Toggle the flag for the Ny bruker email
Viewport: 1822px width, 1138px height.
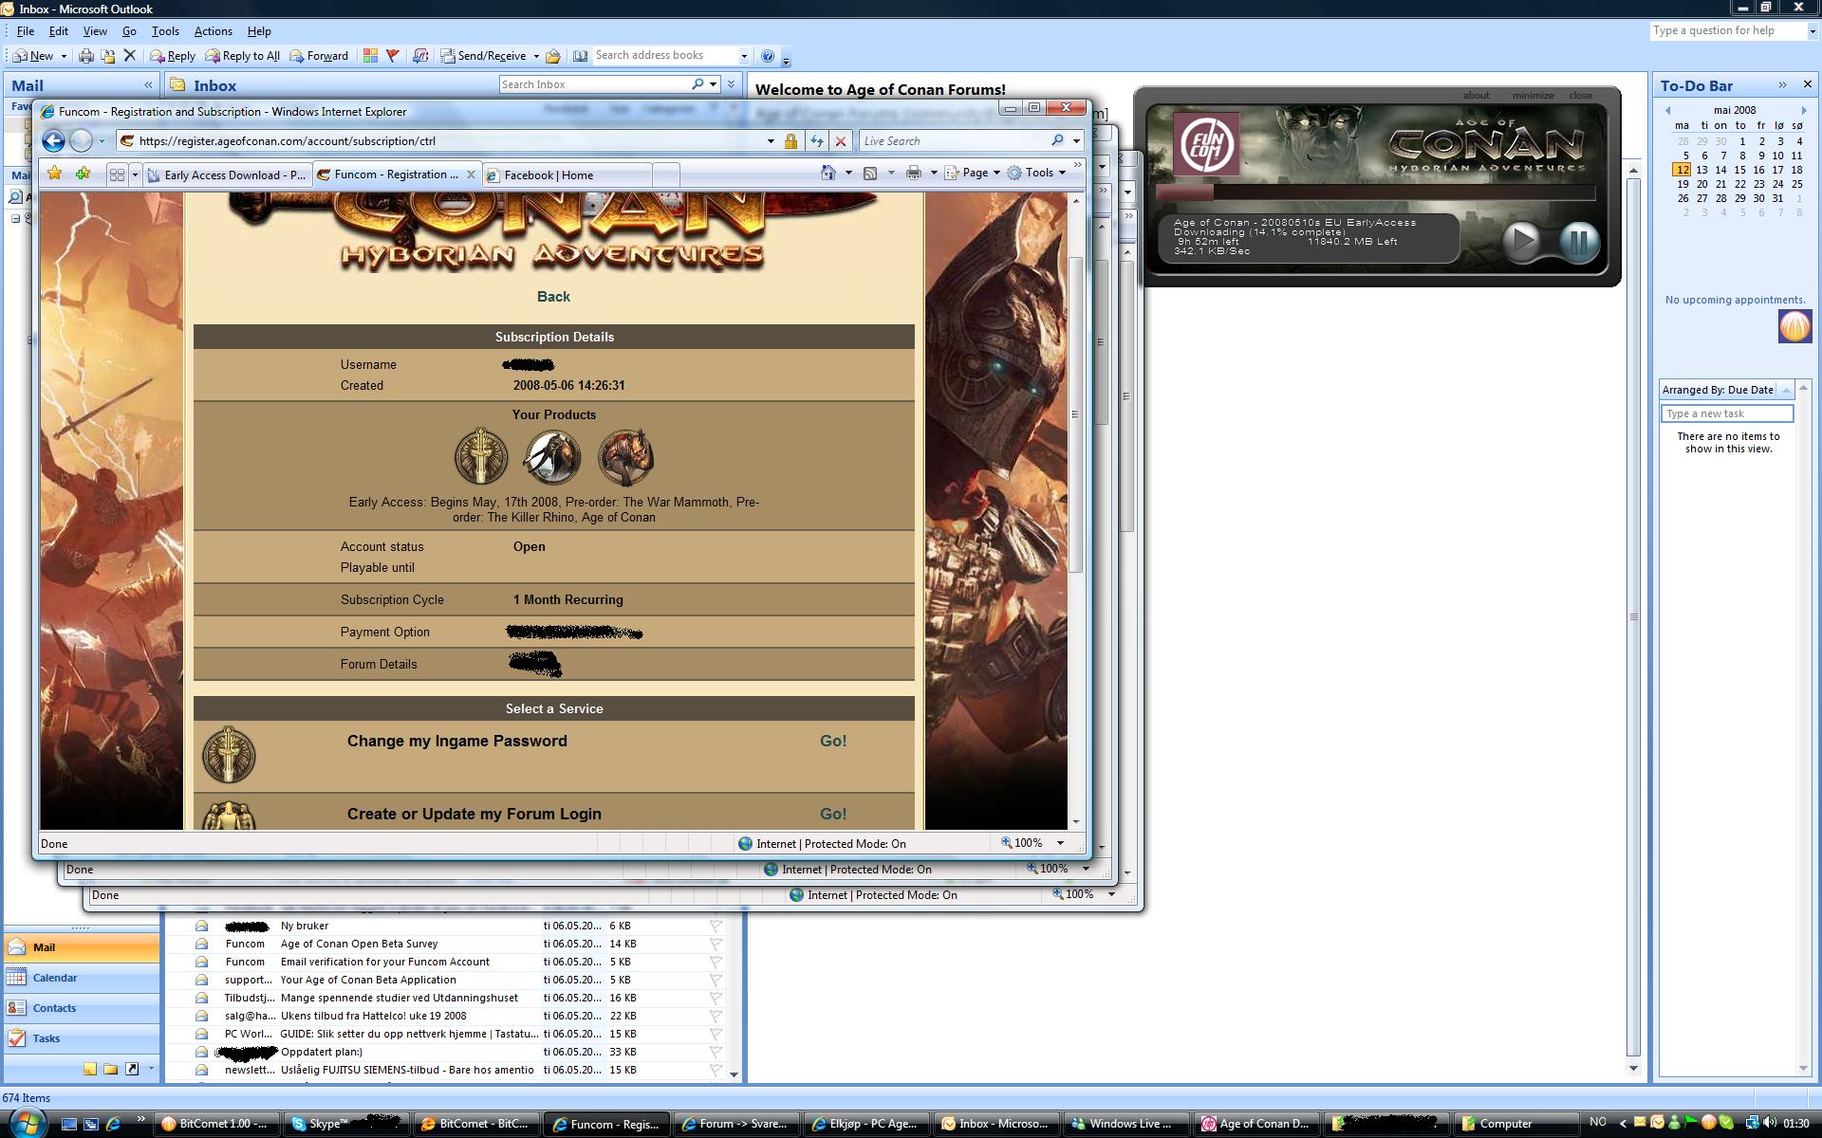[716, 926]
